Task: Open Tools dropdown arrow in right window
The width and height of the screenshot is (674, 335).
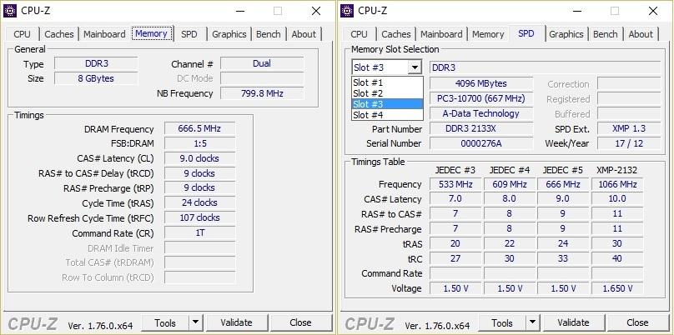Action: click(x=532, y=322)
